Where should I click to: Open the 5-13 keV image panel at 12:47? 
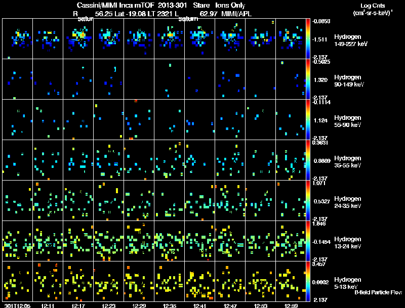point(230,281)
